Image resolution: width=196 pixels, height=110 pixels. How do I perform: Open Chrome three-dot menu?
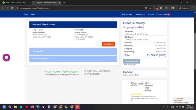click(x=193, y=8)
